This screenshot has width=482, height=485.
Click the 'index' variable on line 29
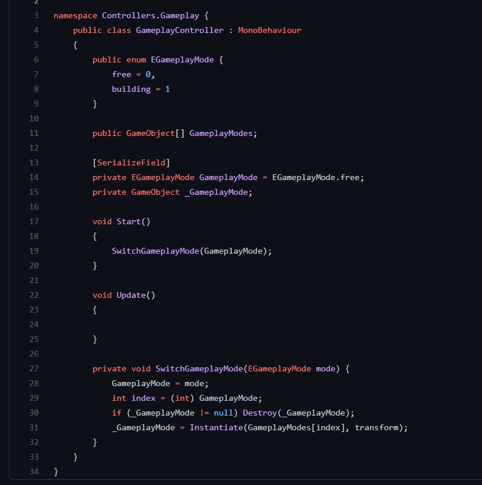click(x=143, y=398)
